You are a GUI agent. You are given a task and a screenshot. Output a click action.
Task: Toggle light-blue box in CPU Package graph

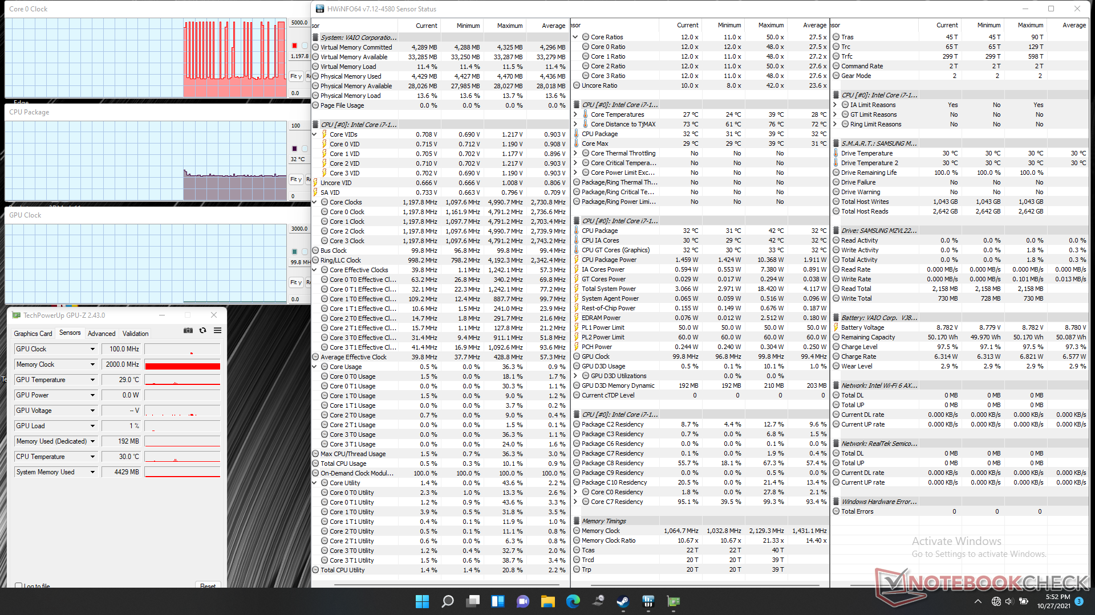[305, 149]
